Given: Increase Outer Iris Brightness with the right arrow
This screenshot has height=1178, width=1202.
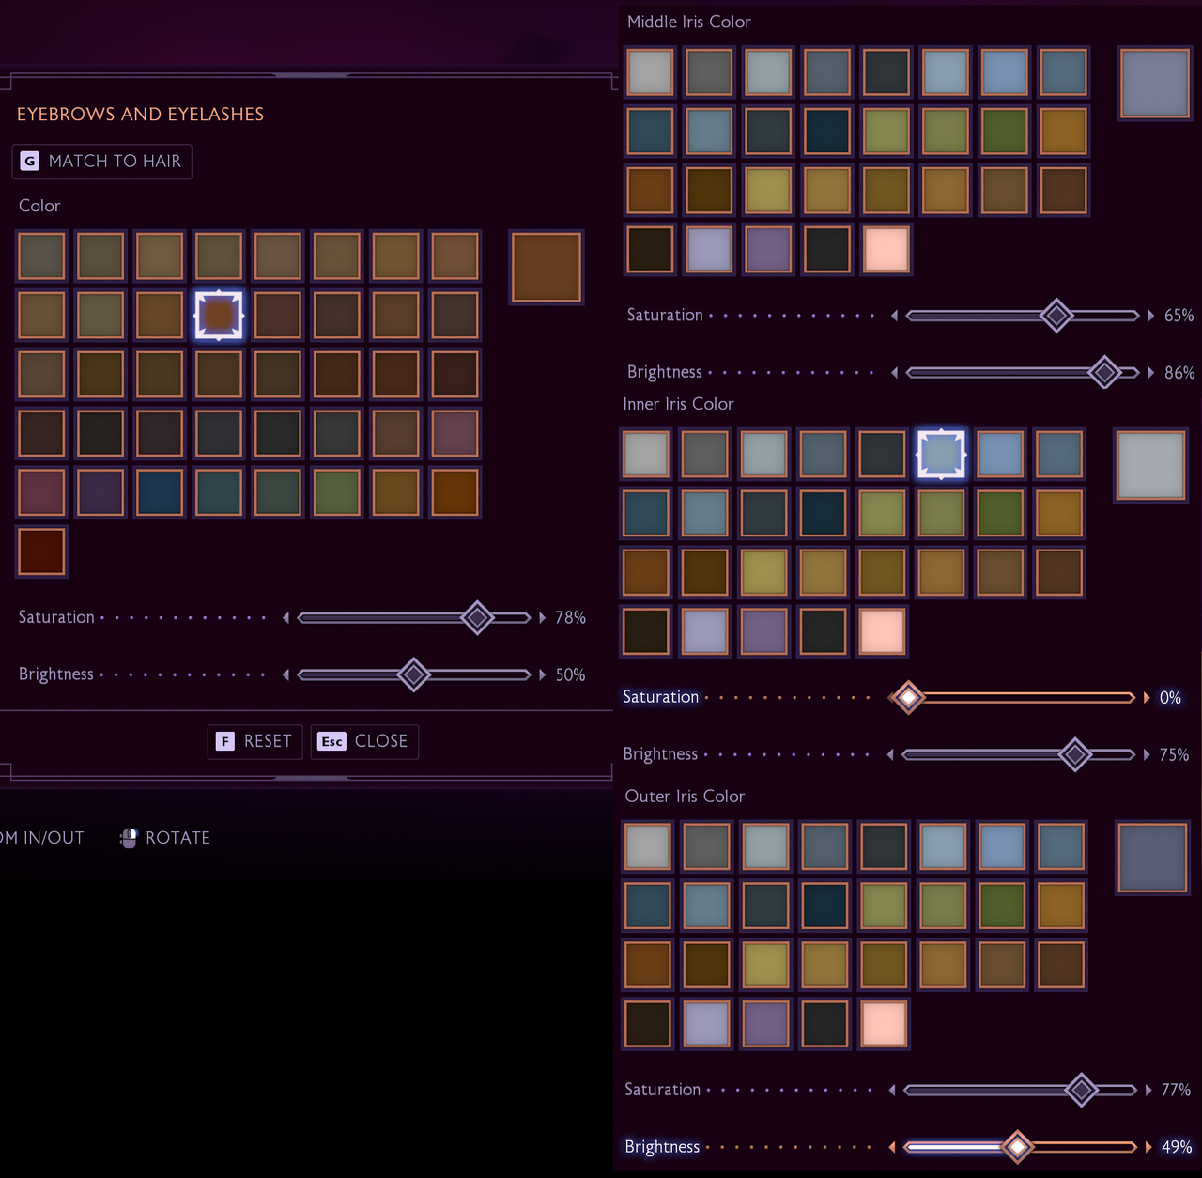Looking at the screenshot, I should pos(1148,1147).
